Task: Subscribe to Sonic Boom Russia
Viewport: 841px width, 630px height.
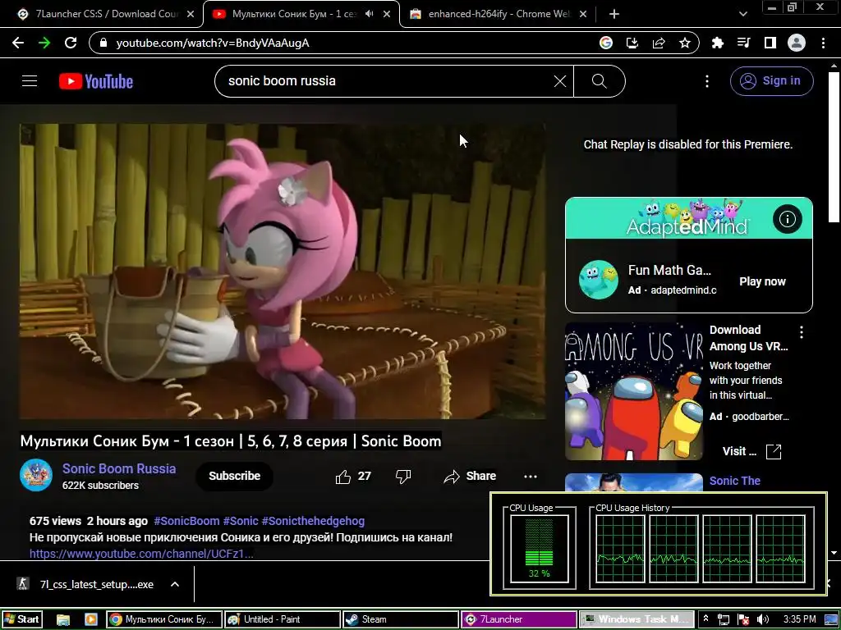Action: 234,476
